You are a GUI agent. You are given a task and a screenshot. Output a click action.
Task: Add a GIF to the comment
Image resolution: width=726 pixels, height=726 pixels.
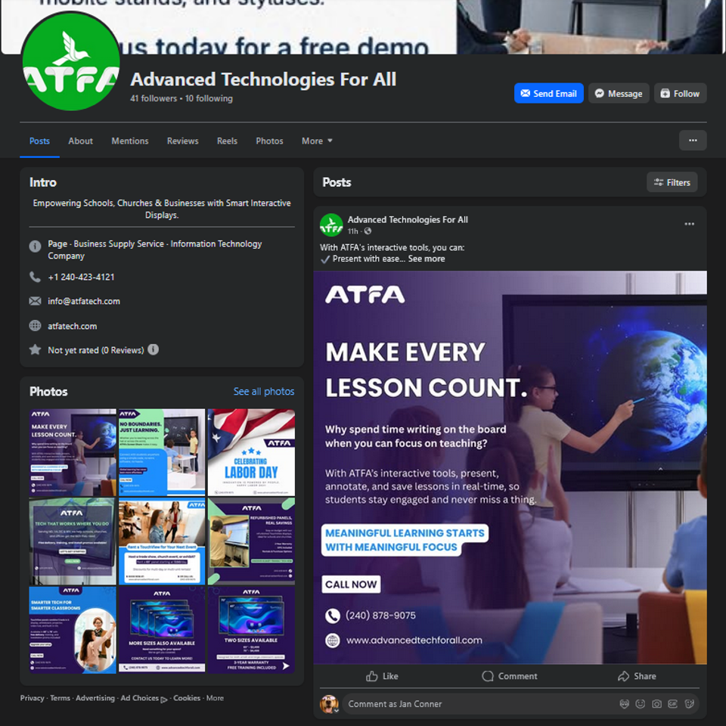tap(673, 704)
